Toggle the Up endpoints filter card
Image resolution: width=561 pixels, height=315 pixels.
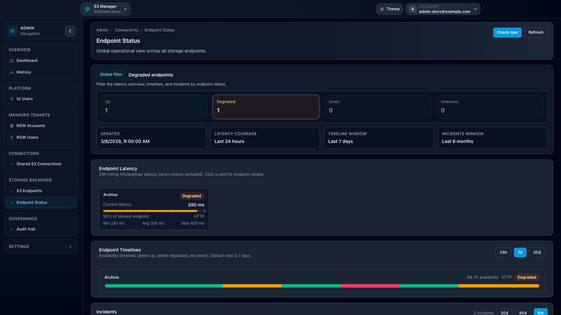click(154, 107)
